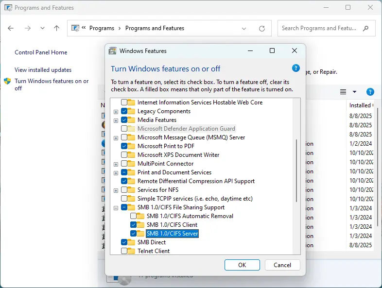Expand Print and Document Services node
Viewport: 382px width, 288px height.
click(116, 173)
